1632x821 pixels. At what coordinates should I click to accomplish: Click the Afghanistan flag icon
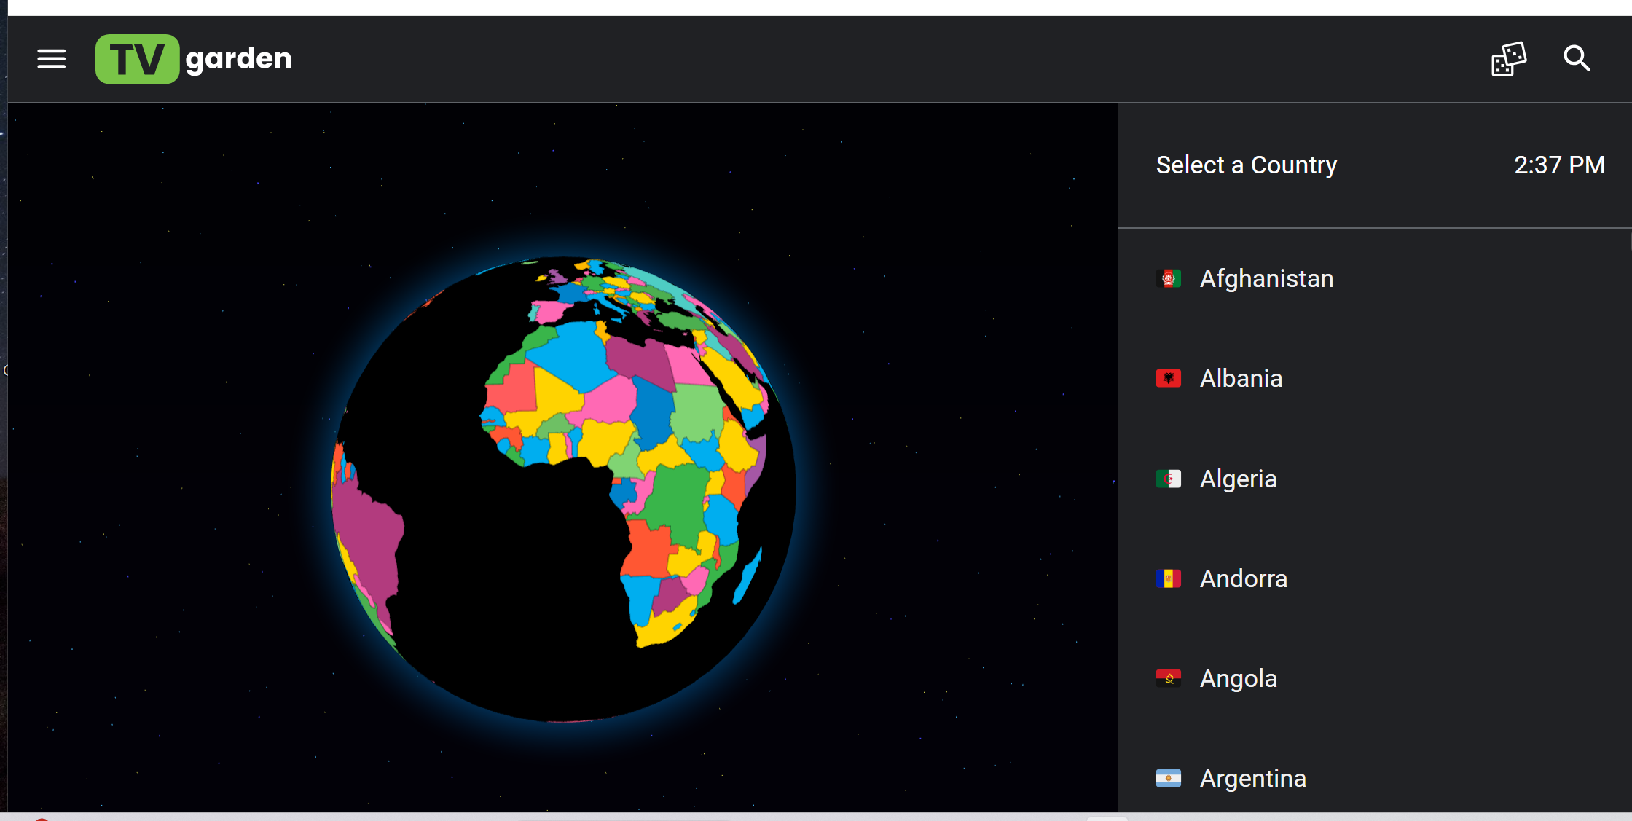point(1168,278)
